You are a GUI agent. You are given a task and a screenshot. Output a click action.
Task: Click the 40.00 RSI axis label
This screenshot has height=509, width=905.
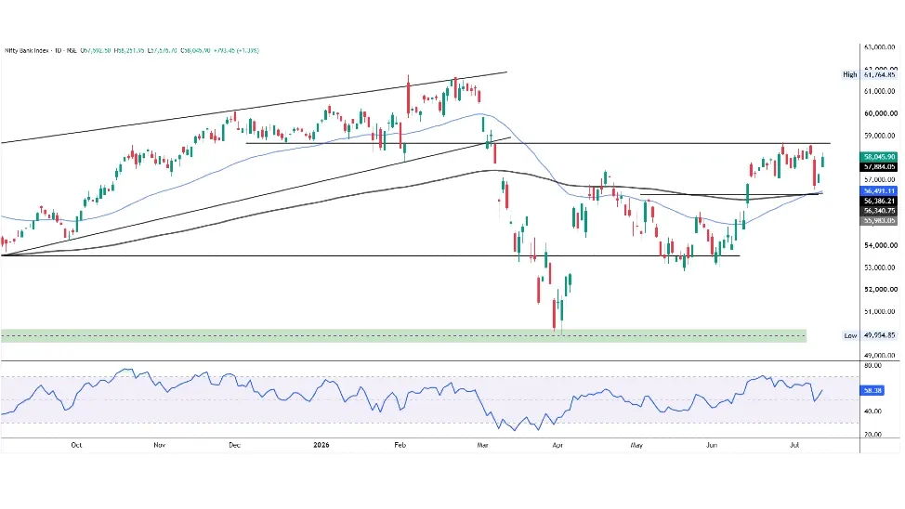click(x=872, y=411)
